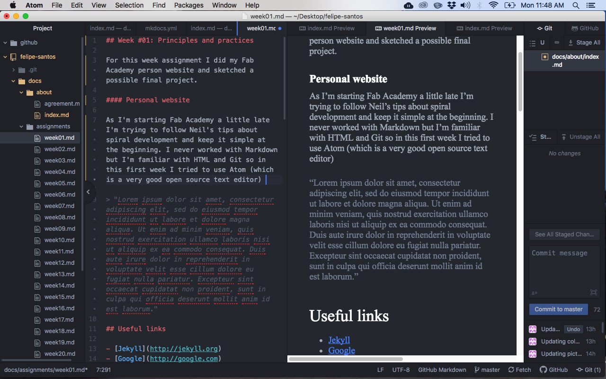Select index.md under the about folder
Screen dimensions: 606x379
(x=56, y=115)
